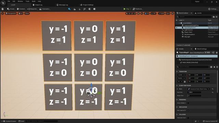Image resolution: width=219 pixels, height=123 pixels.
Task: Collapse the Transform section
Action: (x=177, y=71)
